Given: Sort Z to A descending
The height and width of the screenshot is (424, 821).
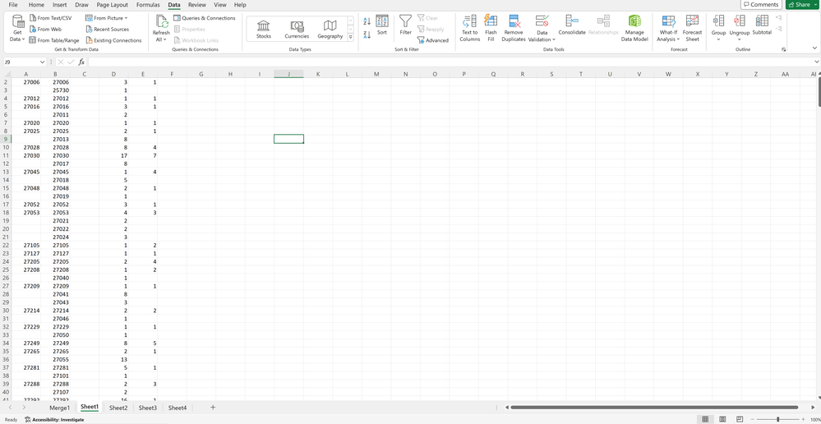Looking at the screenshot, I should point(367,35).
